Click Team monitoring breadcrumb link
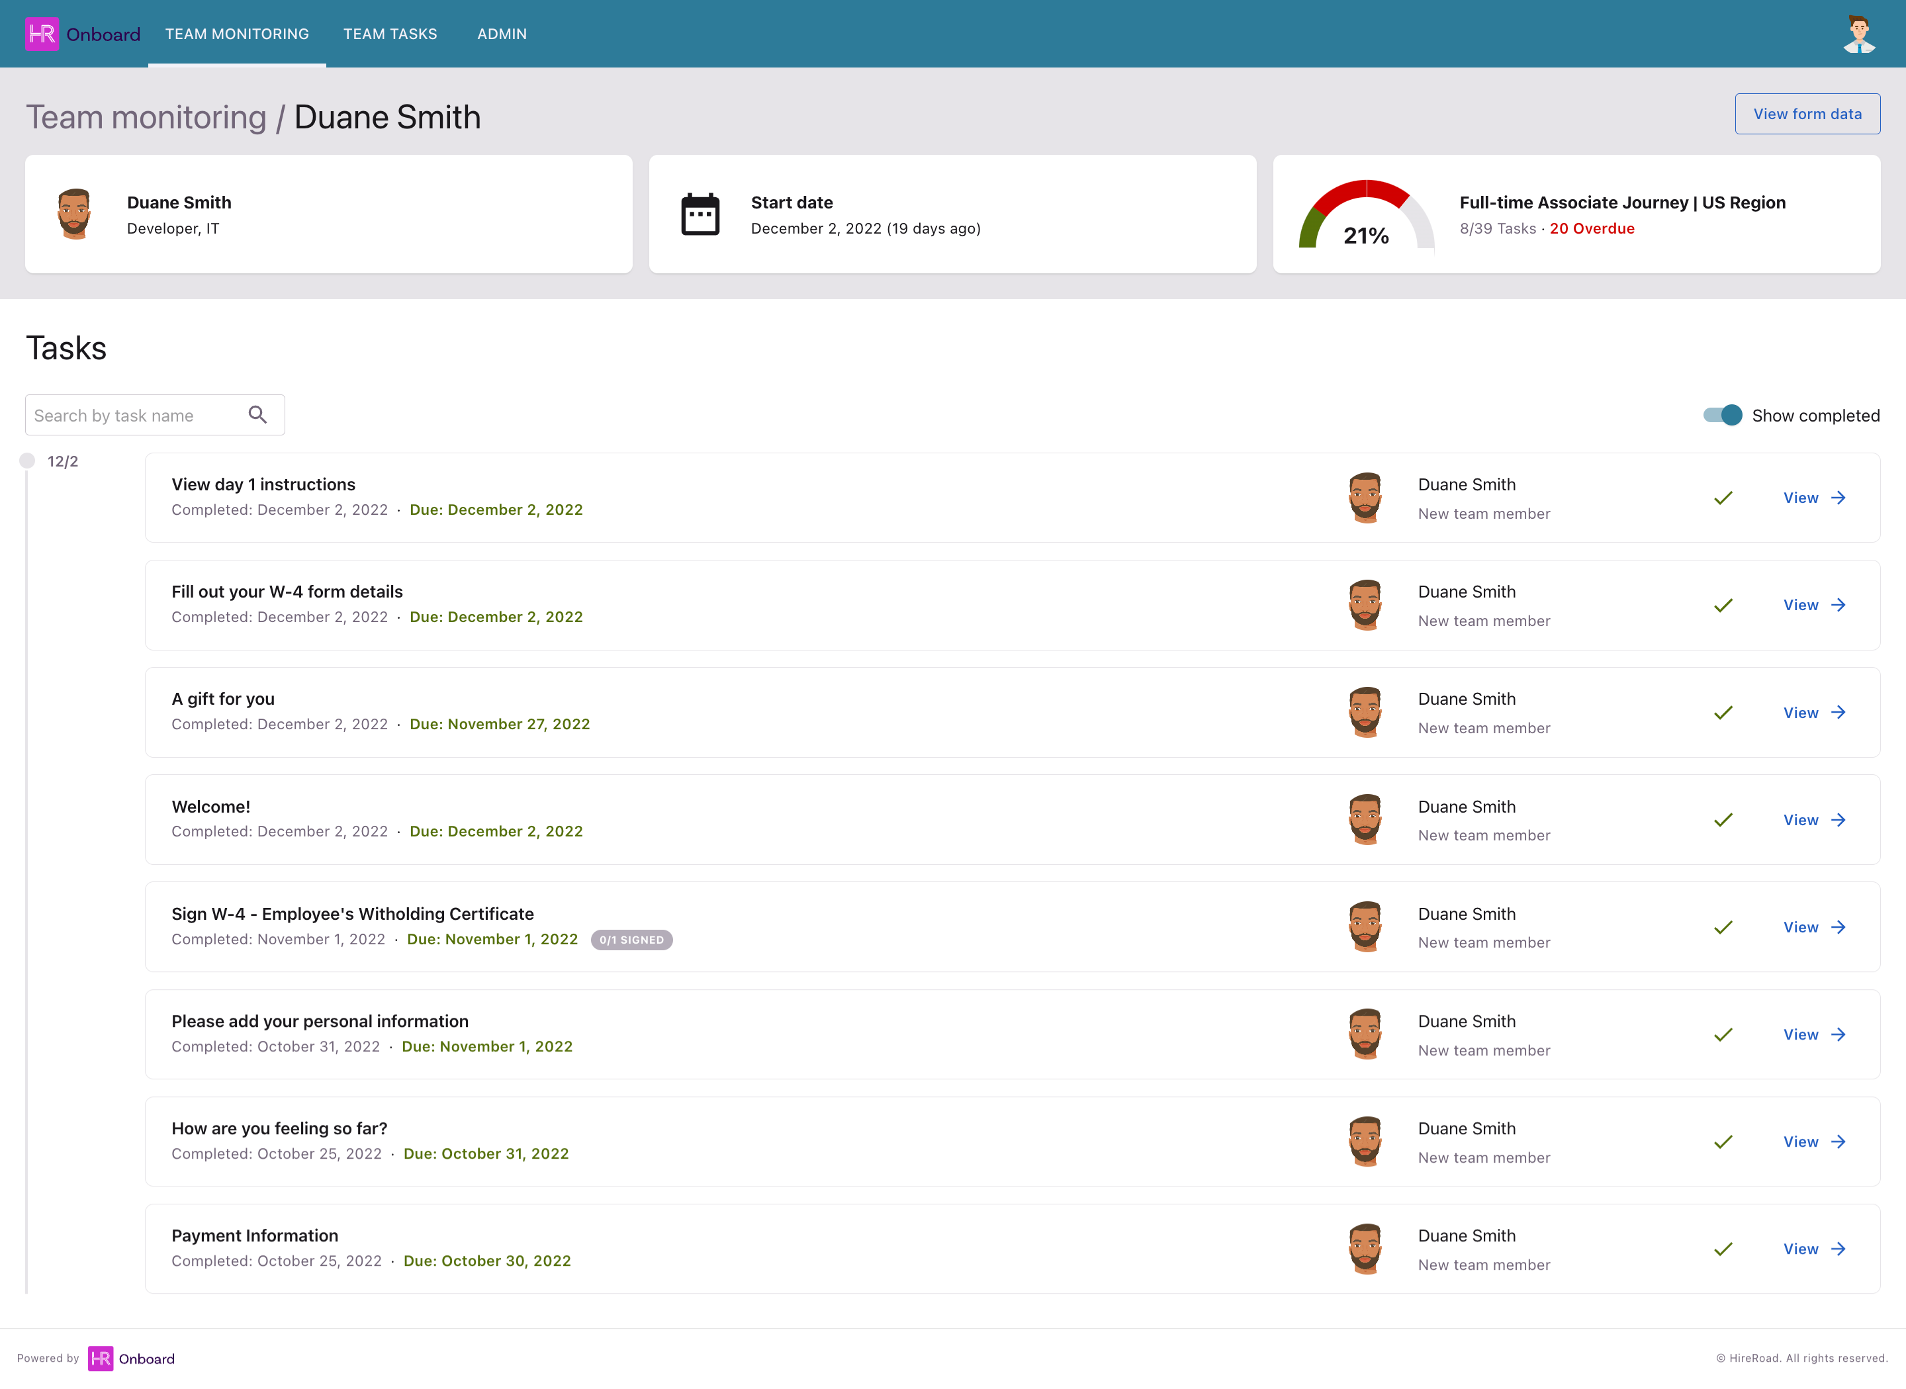This screenshot has height=1389, width=1906. point(146,117)
